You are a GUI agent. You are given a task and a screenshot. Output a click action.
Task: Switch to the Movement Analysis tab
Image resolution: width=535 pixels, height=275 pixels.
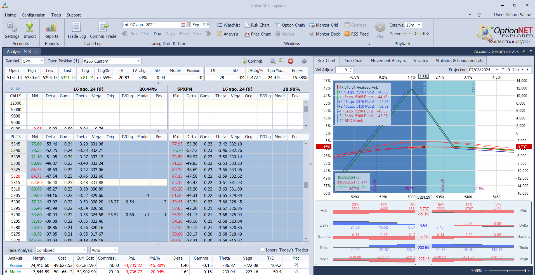[x=388, y=61]
